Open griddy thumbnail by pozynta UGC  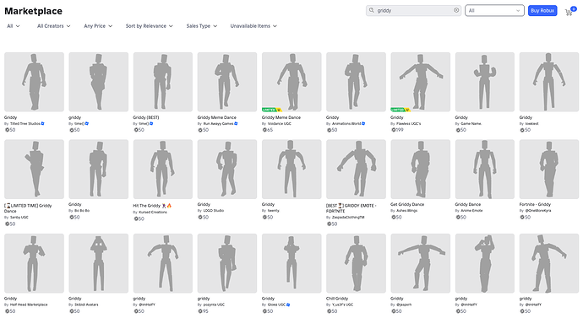(x=227, y=263)
